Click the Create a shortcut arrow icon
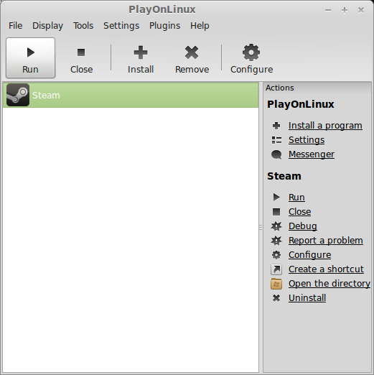This screenshot has height=375, width=374. (x=276, y=269)
